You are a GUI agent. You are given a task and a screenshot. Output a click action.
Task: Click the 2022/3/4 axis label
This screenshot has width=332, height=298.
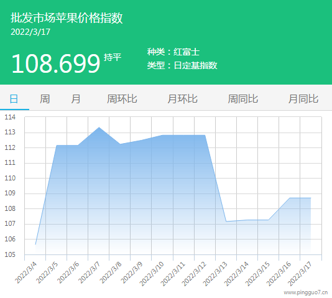(26, 272)
